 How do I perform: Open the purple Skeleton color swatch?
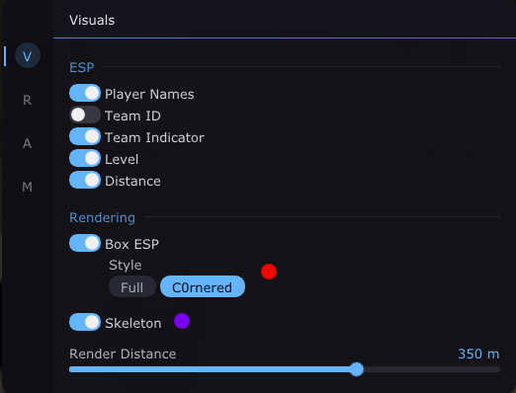182,321
